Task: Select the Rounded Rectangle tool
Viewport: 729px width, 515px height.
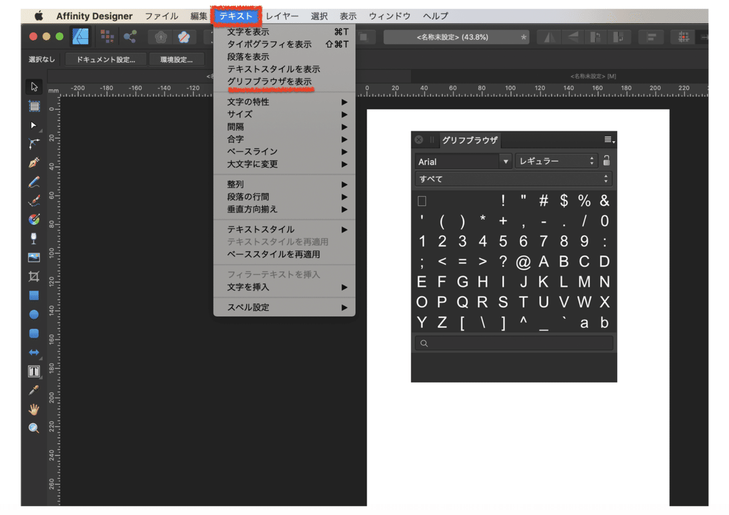Action: tap(35, 333)
